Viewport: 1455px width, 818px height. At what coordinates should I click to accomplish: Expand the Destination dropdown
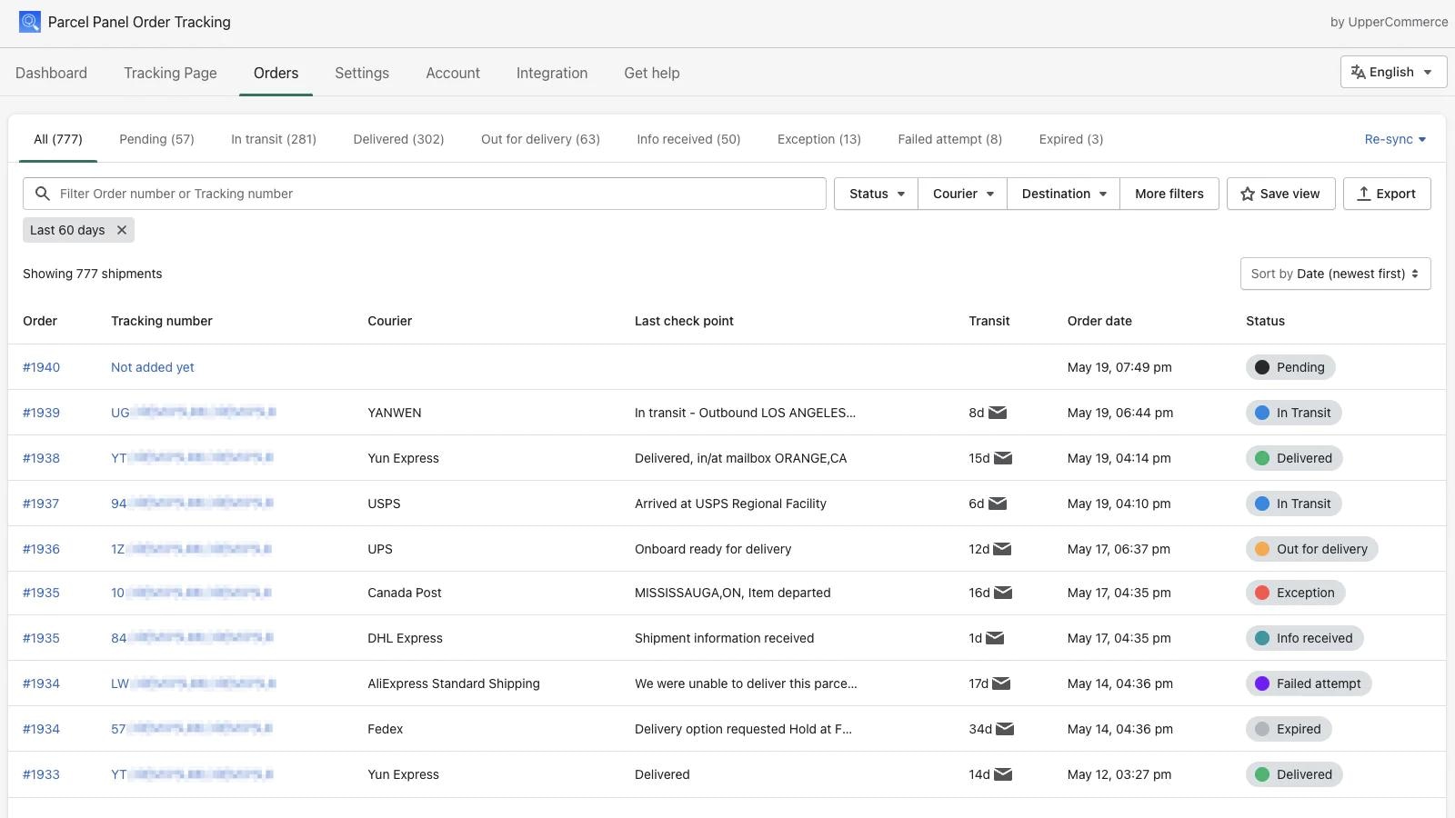(1062, 193)
